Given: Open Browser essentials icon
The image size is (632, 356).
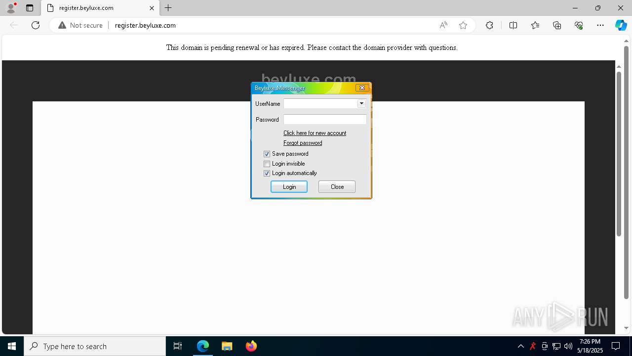Looking at the screenshot, I should 579,25.
